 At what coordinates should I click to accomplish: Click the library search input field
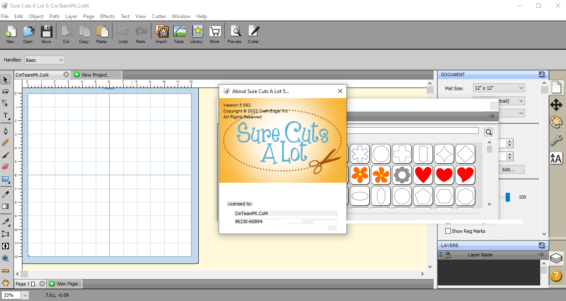coord(412,131)
